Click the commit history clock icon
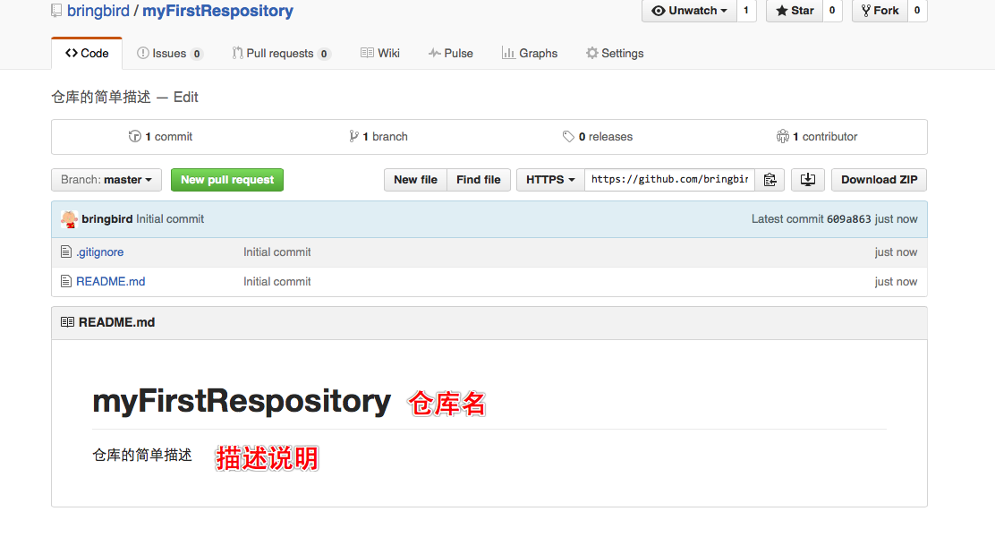Image resolution: width=995 pixels, height=554 pixels. 134,136
